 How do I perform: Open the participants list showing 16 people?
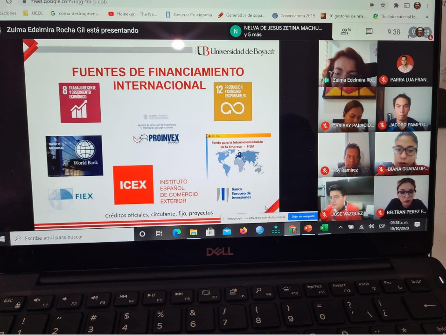[346, 31]
